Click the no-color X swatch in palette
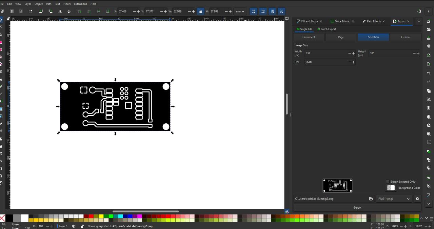 [2, 218]
